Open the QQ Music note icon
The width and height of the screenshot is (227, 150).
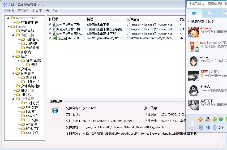pos(215,119)
